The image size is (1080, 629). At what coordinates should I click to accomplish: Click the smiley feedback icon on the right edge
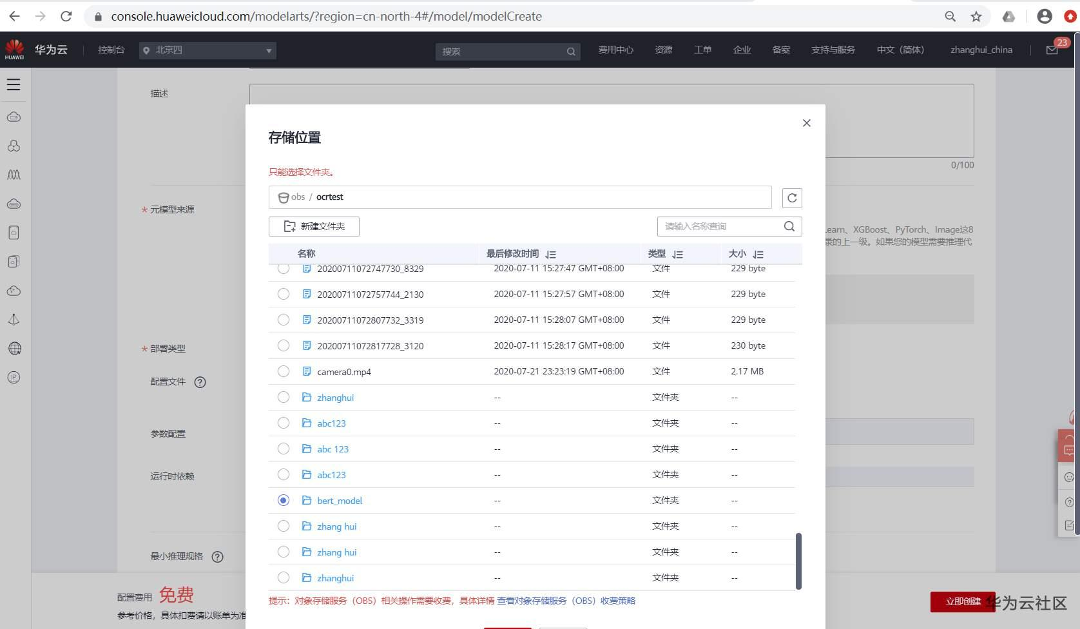pyautogui.click(x=1069, y=477)
